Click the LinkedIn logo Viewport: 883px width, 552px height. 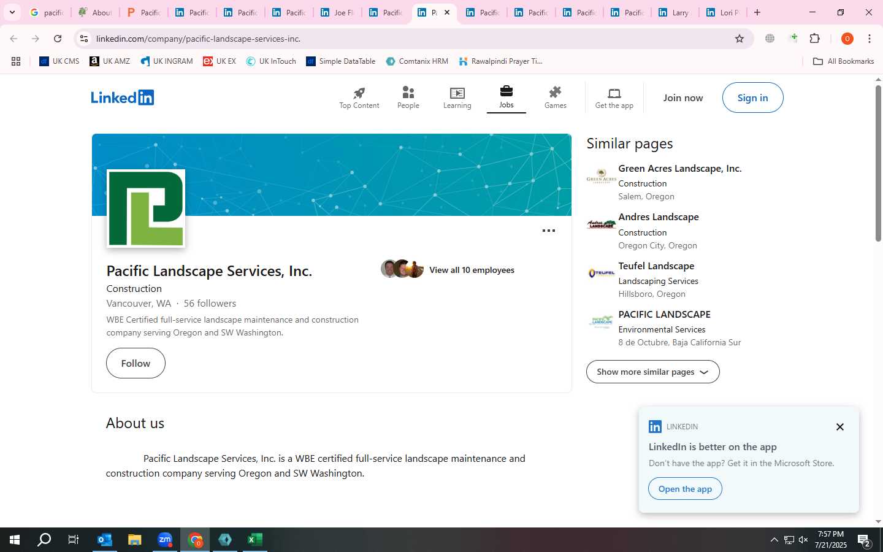coord(123,98)
